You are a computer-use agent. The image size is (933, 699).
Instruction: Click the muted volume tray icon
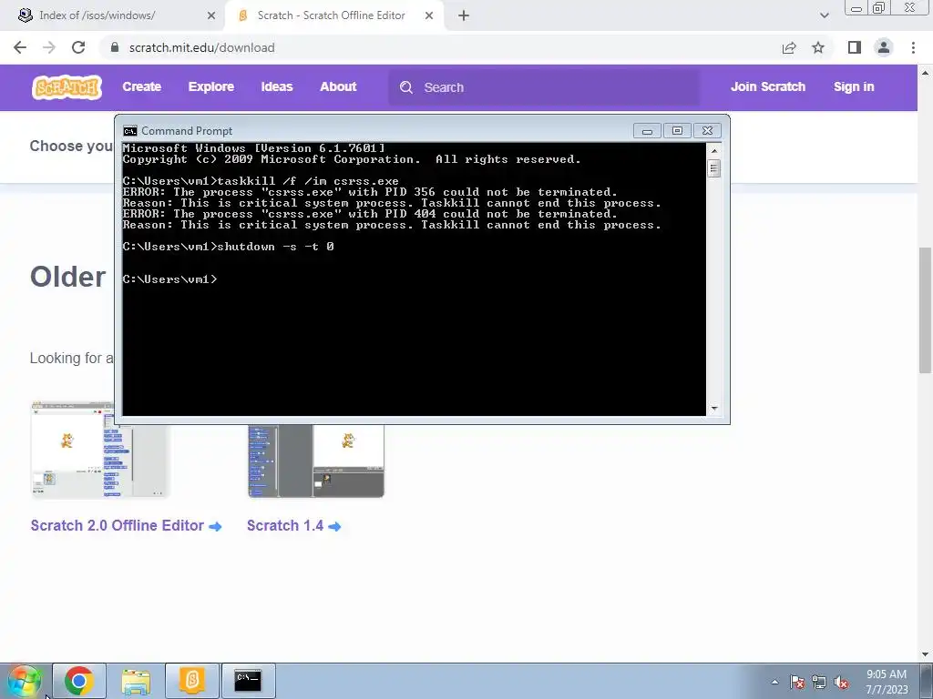[841, 682]
